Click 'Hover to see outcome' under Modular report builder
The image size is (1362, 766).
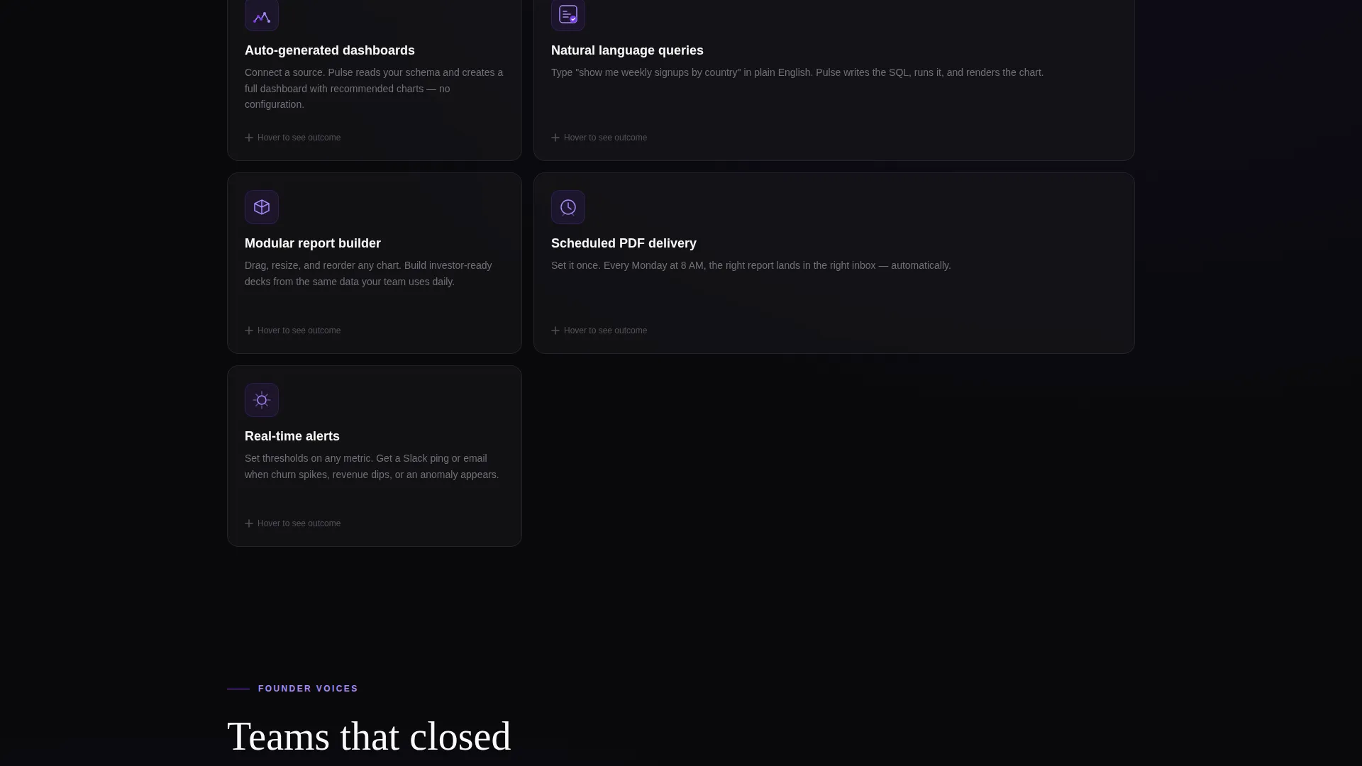pyautogui.click(x=299, y=331)
